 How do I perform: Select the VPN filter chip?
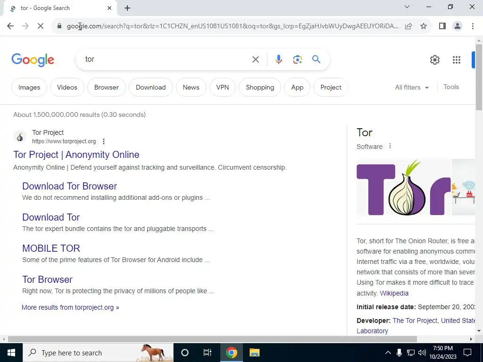pos(223,87)
